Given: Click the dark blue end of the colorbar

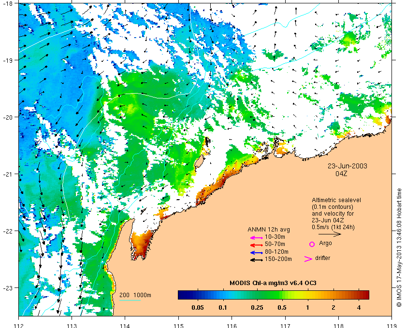Looking at the screenshot, I should [x=183, y=295].
